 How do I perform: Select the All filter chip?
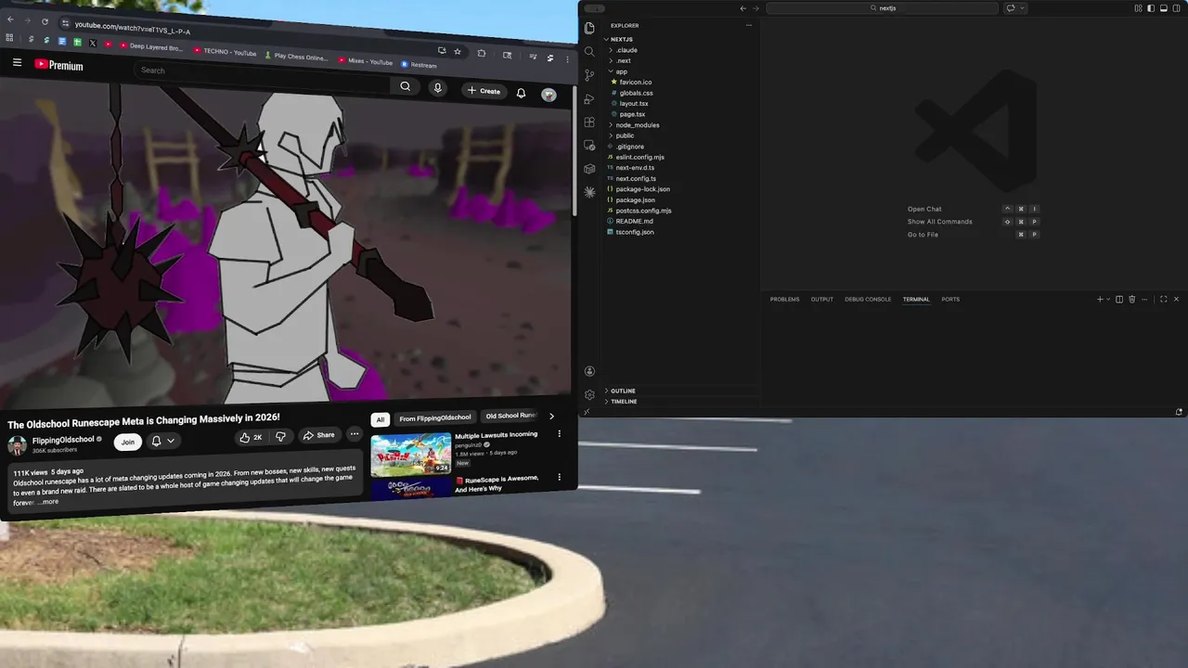(380, 419)
